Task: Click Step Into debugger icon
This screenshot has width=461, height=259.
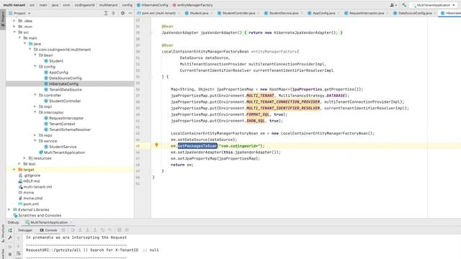Action: point(80,230)
